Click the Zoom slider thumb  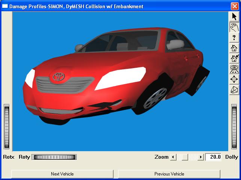point(184,157)
